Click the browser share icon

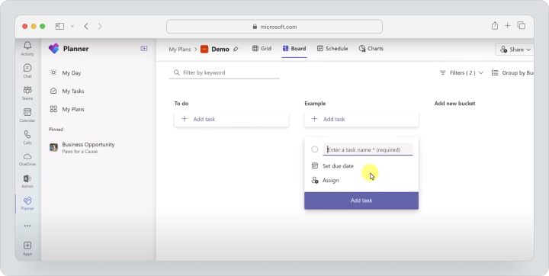tap(495, 26)
